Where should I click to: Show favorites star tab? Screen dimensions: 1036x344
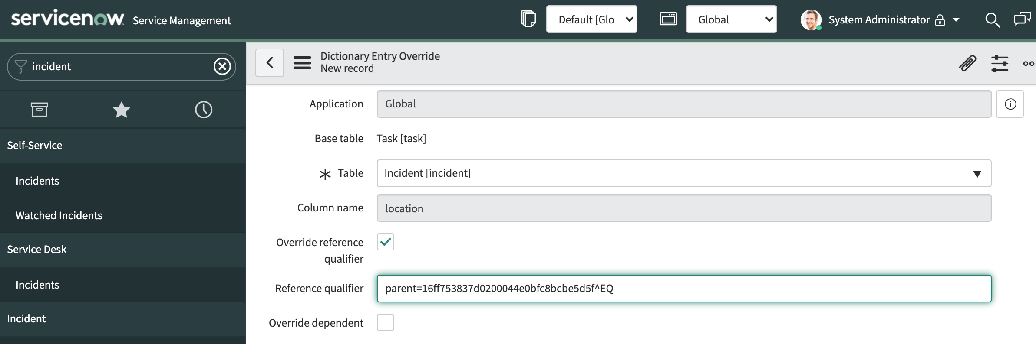coord(121,109)
